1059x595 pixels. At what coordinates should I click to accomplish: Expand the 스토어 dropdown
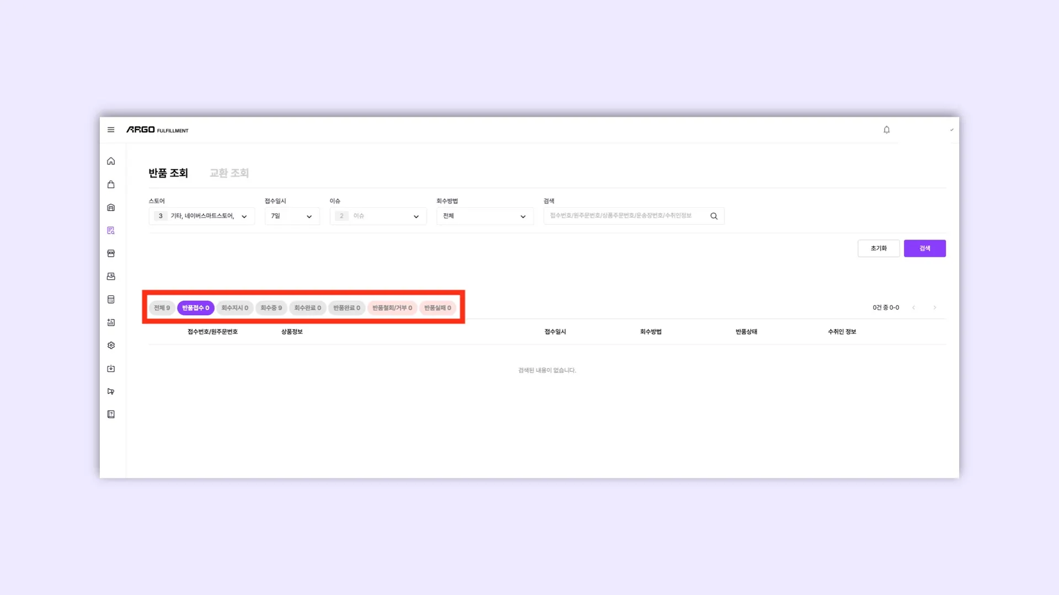click(x=202, y=216)
